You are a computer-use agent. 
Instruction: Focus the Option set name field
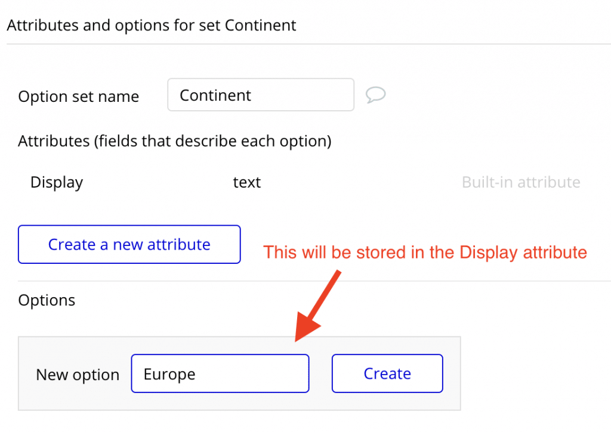261,95
